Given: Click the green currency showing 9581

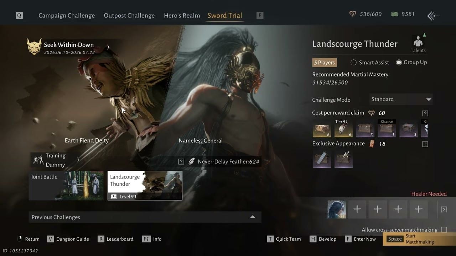Looking at the screenshot, I should (403, 14).
